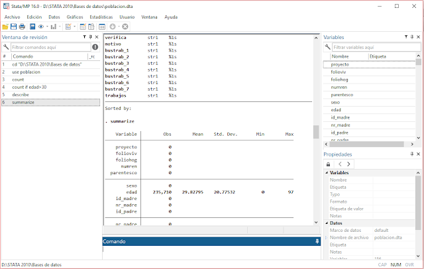Open the Usuario menu
This screenshot has width=424, height=269.
coord(127,17)
